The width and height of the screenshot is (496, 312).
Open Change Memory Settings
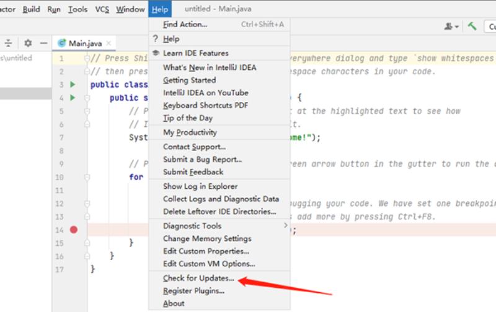(219, 238)
